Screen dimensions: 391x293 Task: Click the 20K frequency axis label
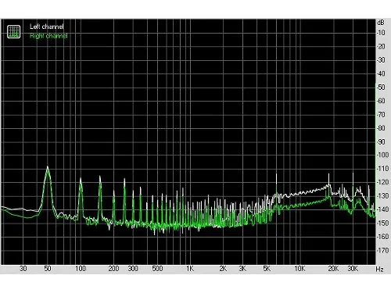[x=333, y=269]
